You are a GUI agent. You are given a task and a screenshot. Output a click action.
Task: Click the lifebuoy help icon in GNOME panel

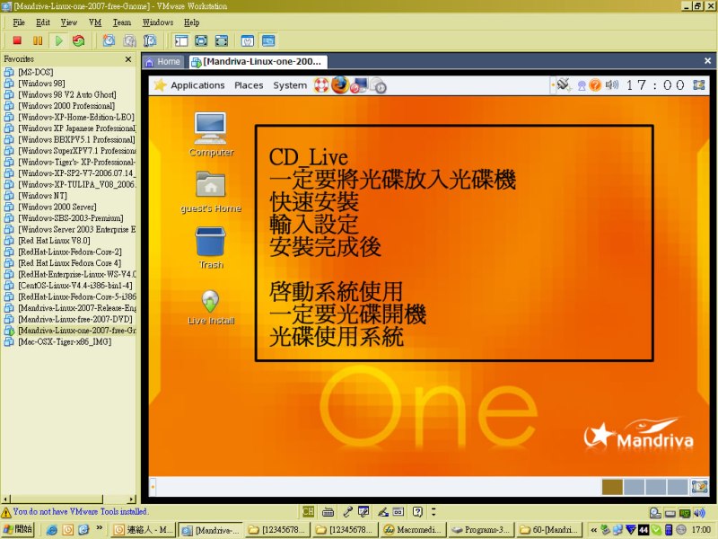click(x=321, y=85)
